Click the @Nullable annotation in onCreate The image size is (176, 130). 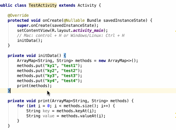[74, 20]
